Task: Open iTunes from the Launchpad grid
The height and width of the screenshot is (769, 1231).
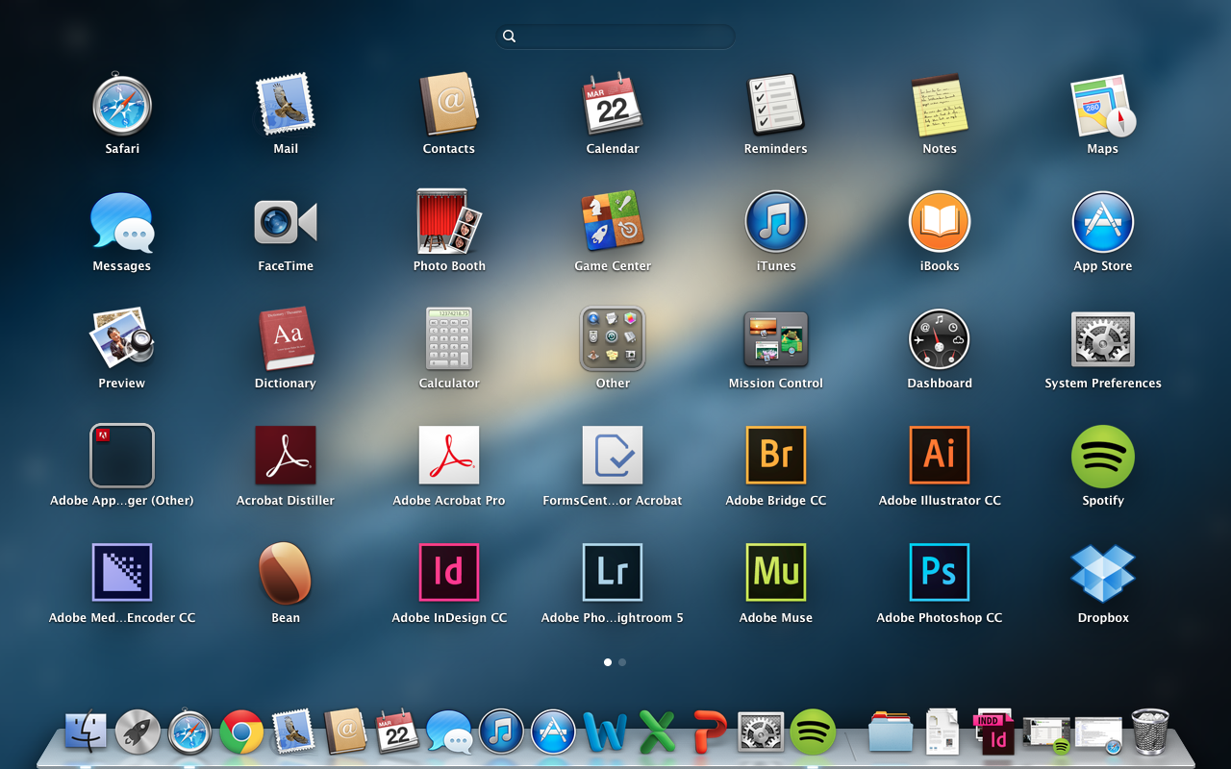Action: (x=776, y=222)
